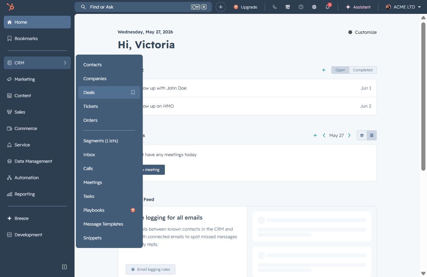This screenshot has width=427, height=277.
Task: Switch tasks view to Completed
Action: pos(363,70)
